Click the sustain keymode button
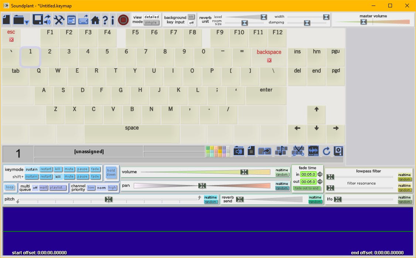This screenshot has width=416, height=258. [31, 169]
